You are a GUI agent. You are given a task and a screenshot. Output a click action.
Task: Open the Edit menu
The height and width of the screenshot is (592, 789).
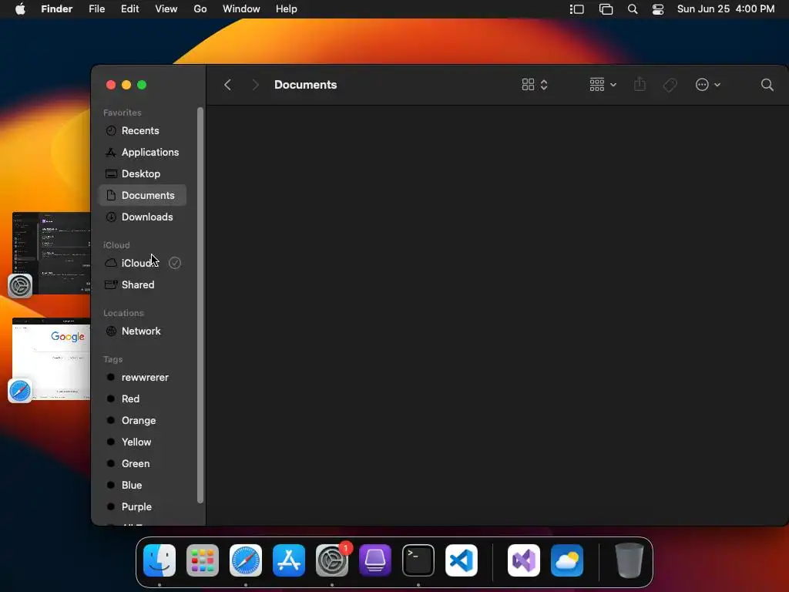point(129,9)
